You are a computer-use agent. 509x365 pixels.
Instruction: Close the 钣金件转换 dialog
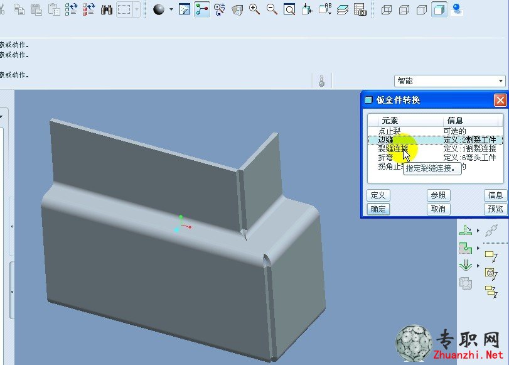500,100
